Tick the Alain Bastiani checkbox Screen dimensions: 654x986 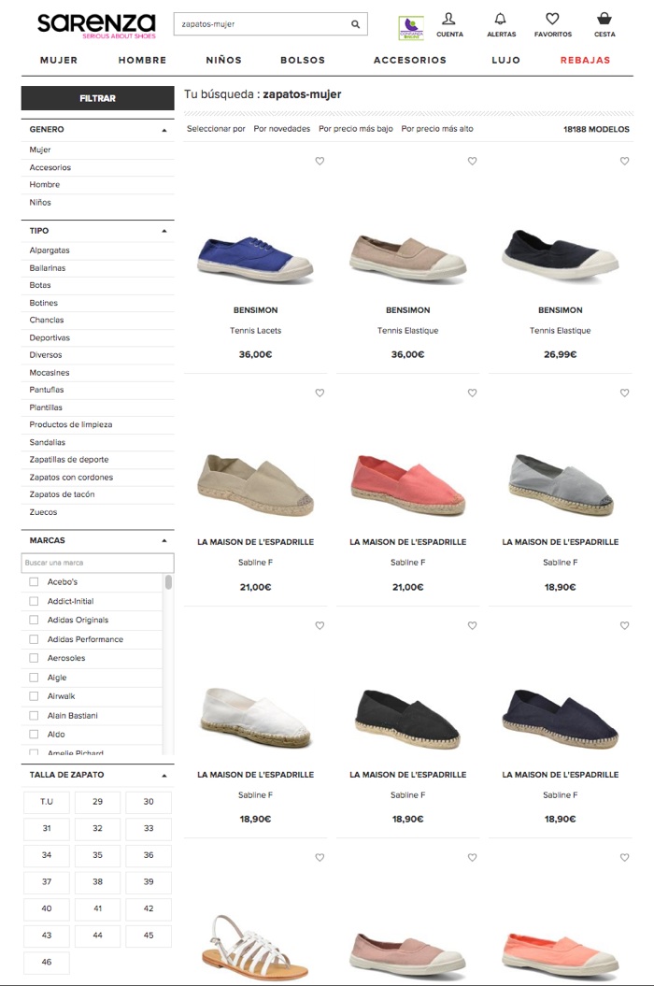(34, 716)
